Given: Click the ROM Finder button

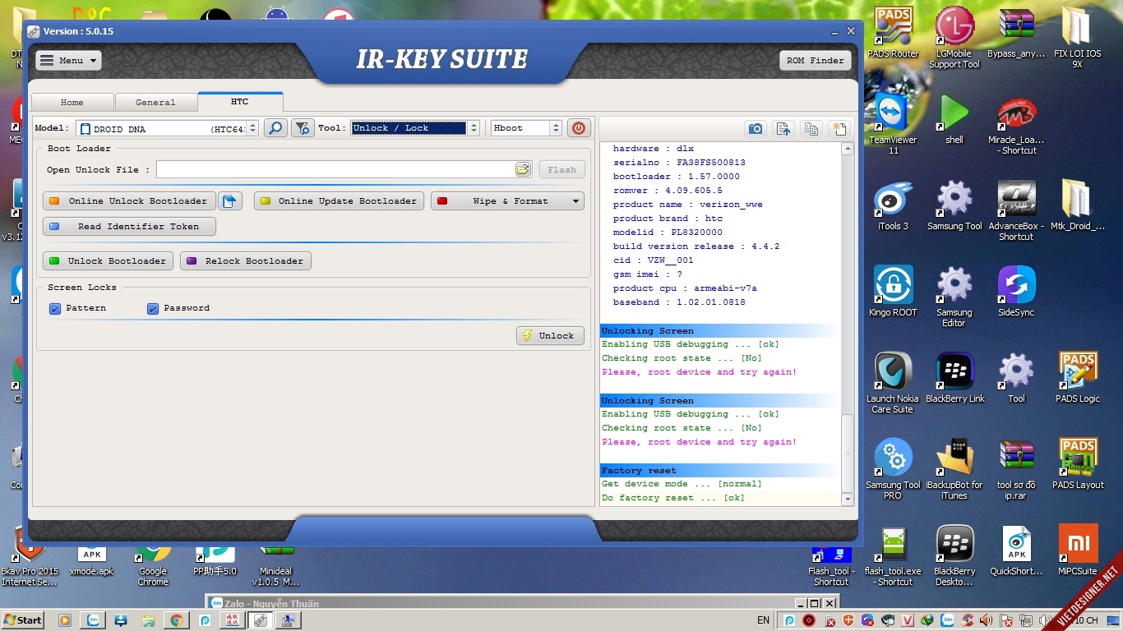Looking at the screenshot, I should 815,60.
